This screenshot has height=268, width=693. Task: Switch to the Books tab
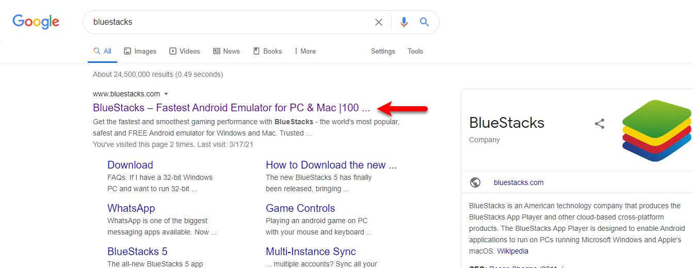click(x=267, y=51)
